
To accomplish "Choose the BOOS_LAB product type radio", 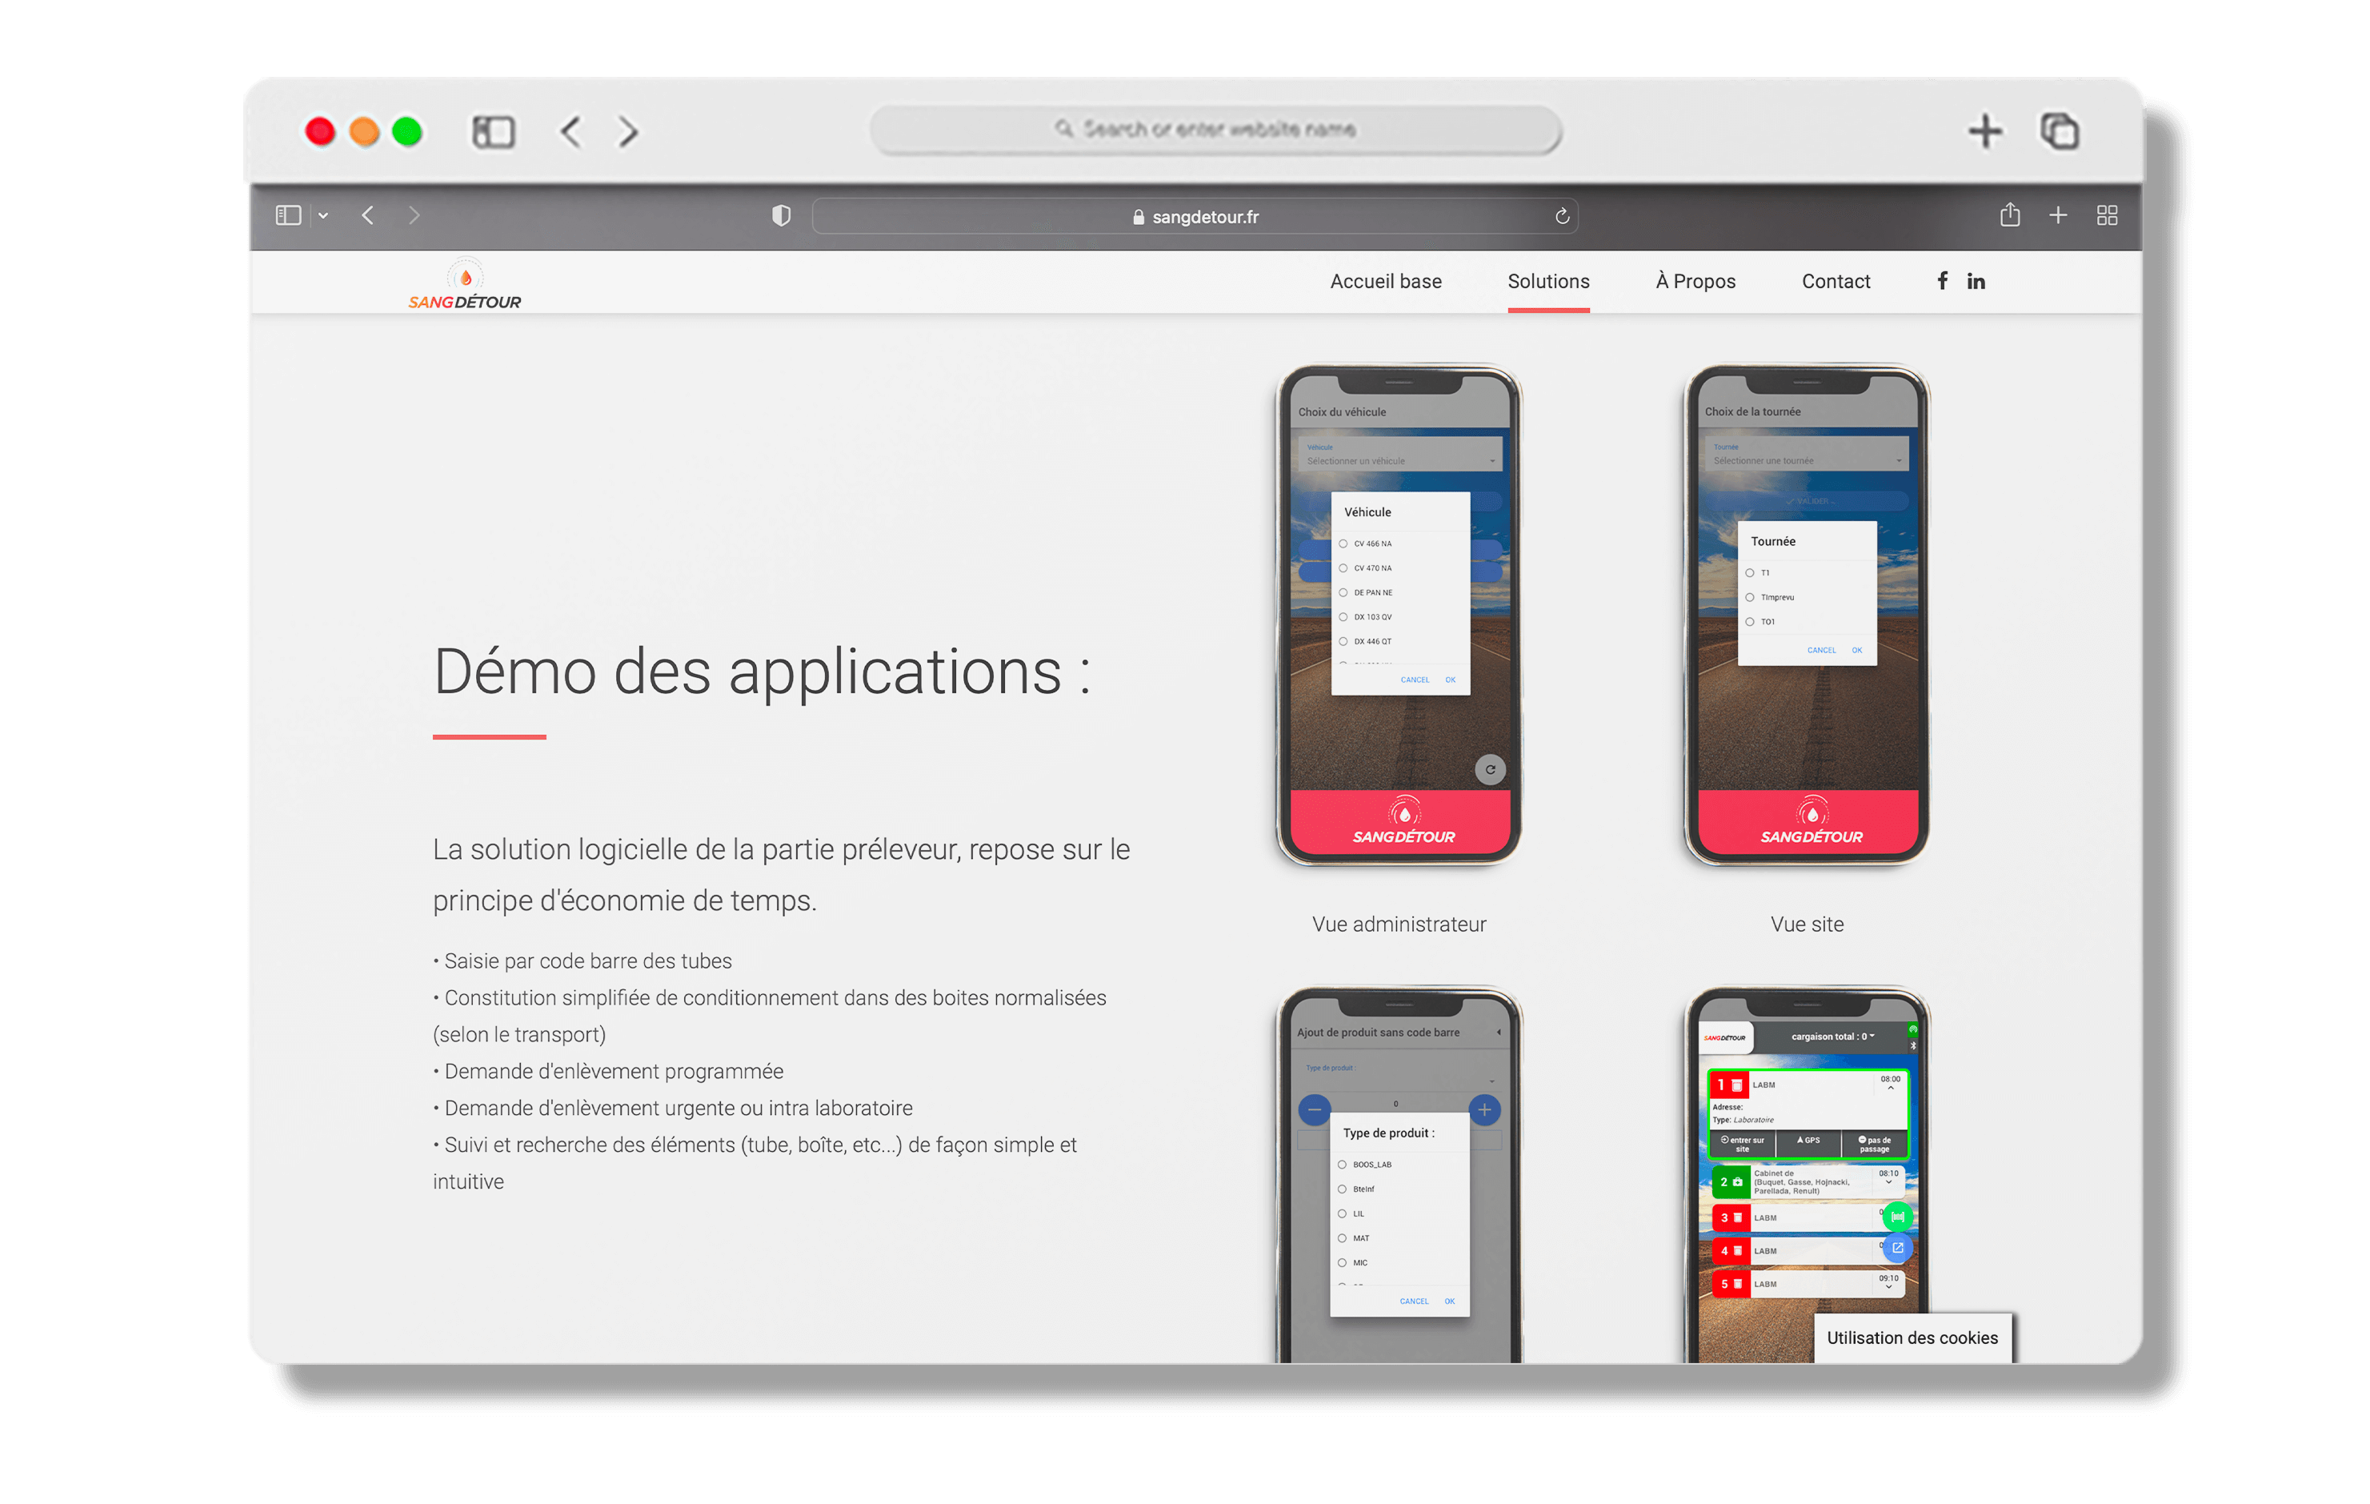I will coord(1343,1165).
